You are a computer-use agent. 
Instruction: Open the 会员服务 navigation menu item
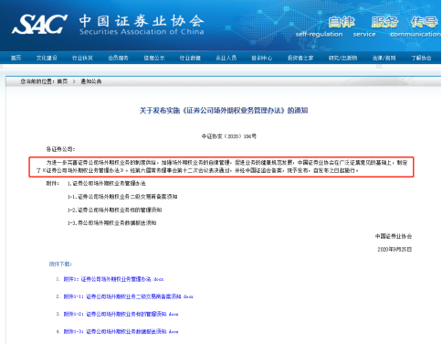point(118,58)
